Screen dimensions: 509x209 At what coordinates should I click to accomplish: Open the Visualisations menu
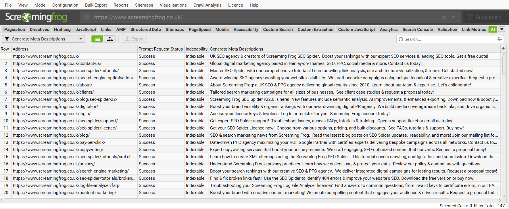click(x=173, y=5)
